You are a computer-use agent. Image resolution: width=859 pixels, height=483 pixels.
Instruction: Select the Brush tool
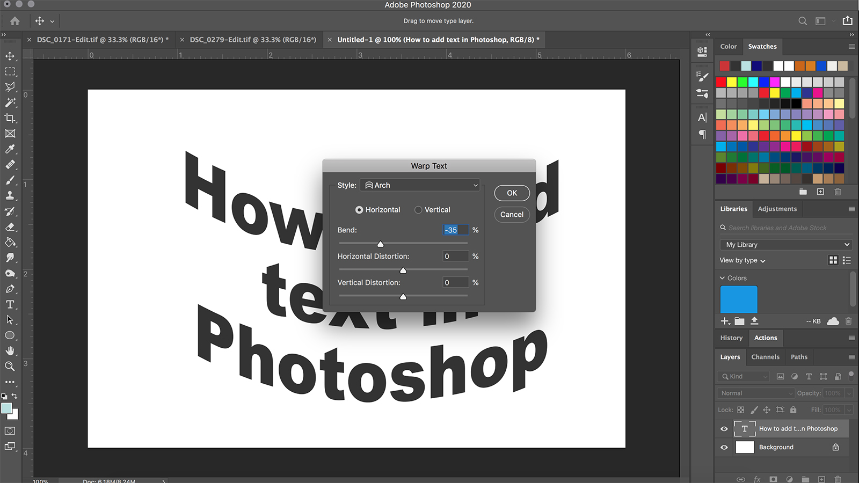pos(10,180)
